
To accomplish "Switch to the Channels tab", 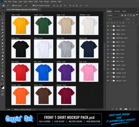I will pos(117,11).
